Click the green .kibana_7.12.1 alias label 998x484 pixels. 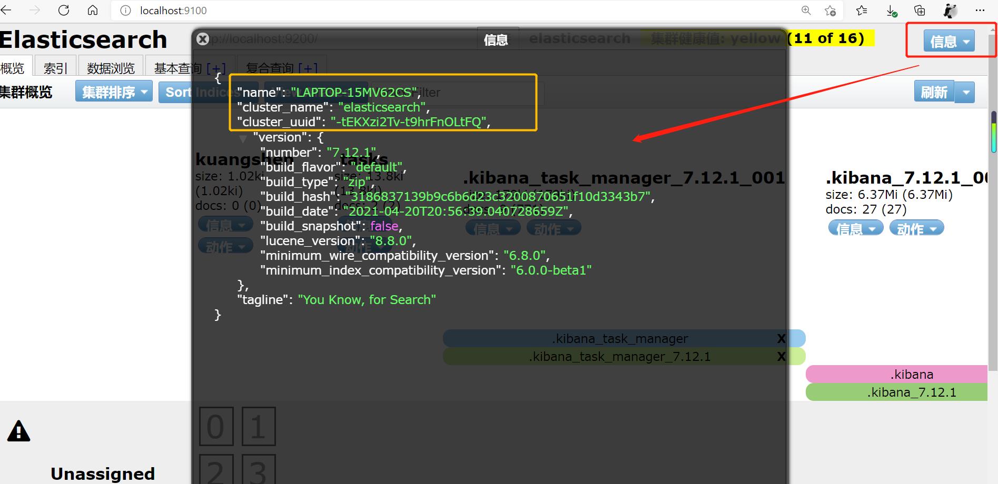pyautogui.click(x=896, y=392)
